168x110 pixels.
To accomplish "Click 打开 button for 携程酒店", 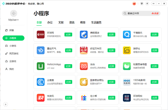I will coord(111,35).
